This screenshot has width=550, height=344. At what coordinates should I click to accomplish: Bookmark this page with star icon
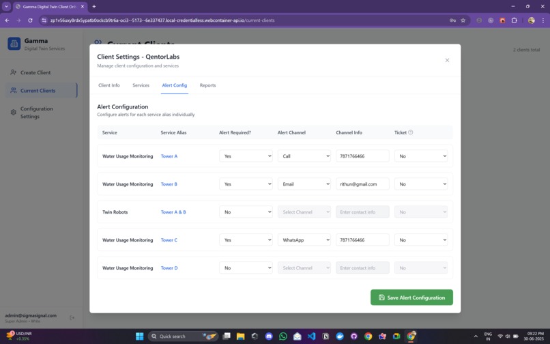pyautogui.click(x=463, y=20)
